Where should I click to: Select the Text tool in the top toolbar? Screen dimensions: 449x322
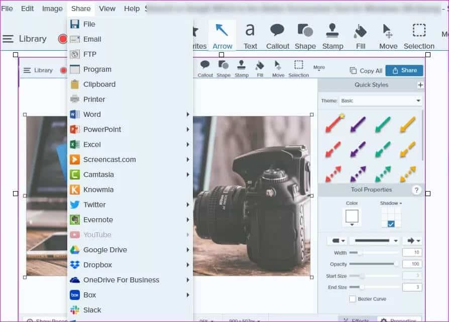(x=250, y=36)
